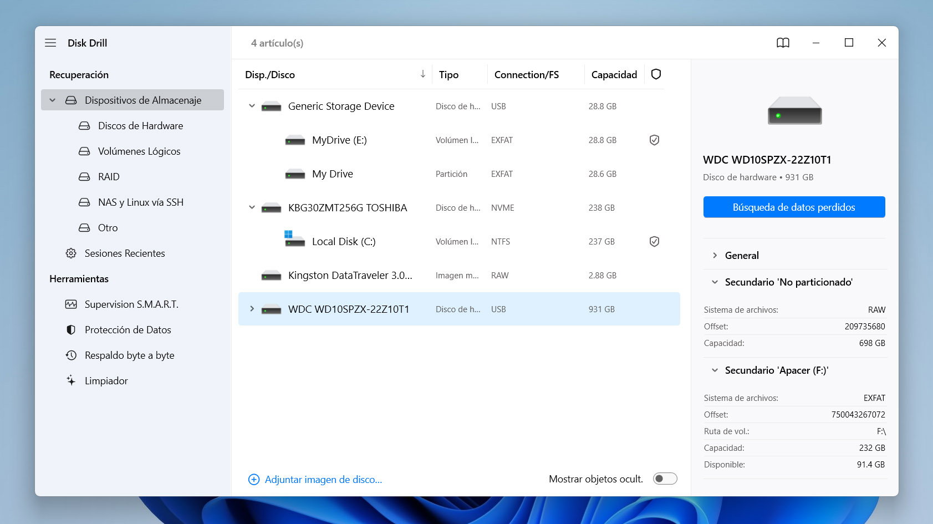Sort by Connection/FS column header
The image size is (933, 524).
527,74
